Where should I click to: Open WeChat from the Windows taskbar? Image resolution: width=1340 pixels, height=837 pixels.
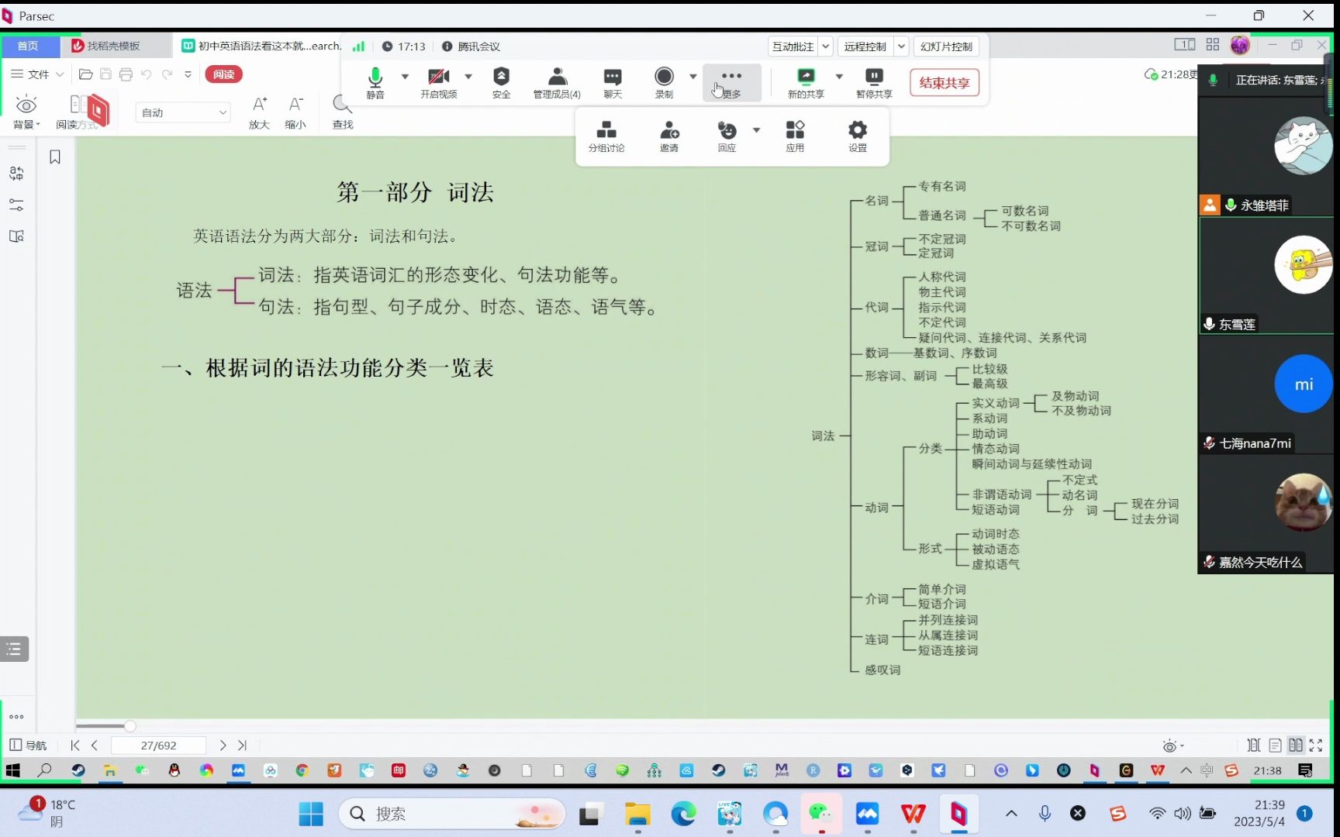[x=820, y=814]
